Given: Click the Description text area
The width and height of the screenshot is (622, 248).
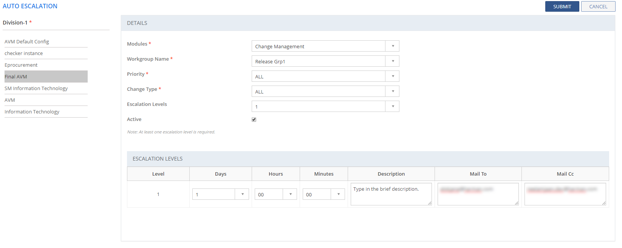Looking at the screenshot, I should [x=391, y=194].
